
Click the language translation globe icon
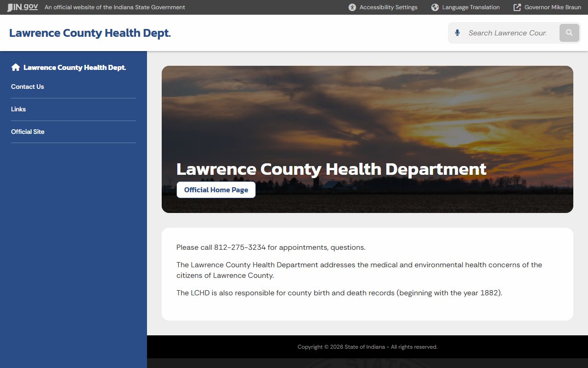click(x=435, y=7)
